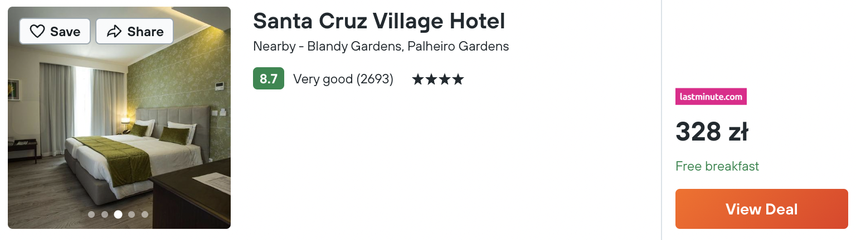Viewport: 856px width, 240px height.
Task: Open the hotel room photo
Action: tap(119, 118)
